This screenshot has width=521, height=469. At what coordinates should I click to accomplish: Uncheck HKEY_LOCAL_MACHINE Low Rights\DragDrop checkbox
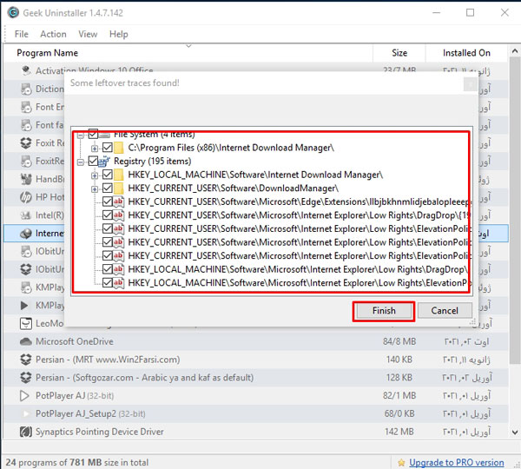(x=108, y=269)
